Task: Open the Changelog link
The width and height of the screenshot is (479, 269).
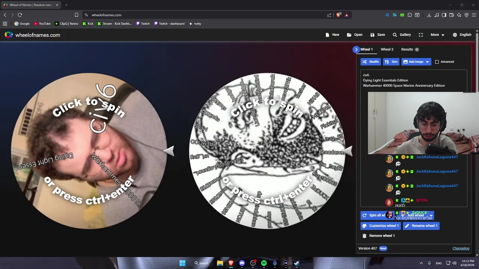Action: pyautogui.click(x=461, y=248)
